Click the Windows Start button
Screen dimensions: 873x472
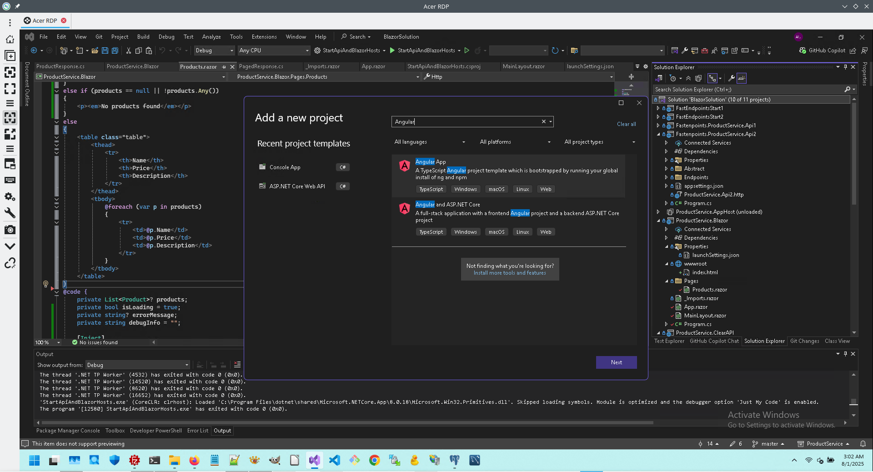pos(34,460)
